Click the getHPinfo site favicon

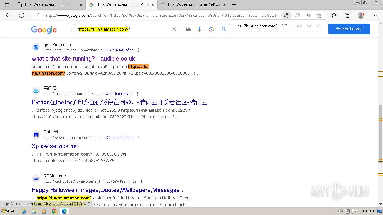36,47
